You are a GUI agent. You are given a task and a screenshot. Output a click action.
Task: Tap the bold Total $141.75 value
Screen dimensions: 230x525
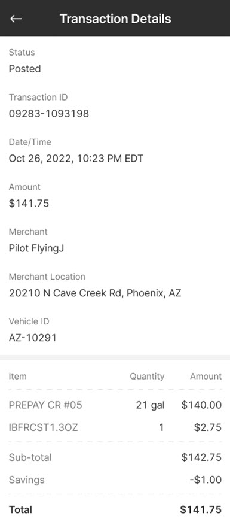point(201,509)
